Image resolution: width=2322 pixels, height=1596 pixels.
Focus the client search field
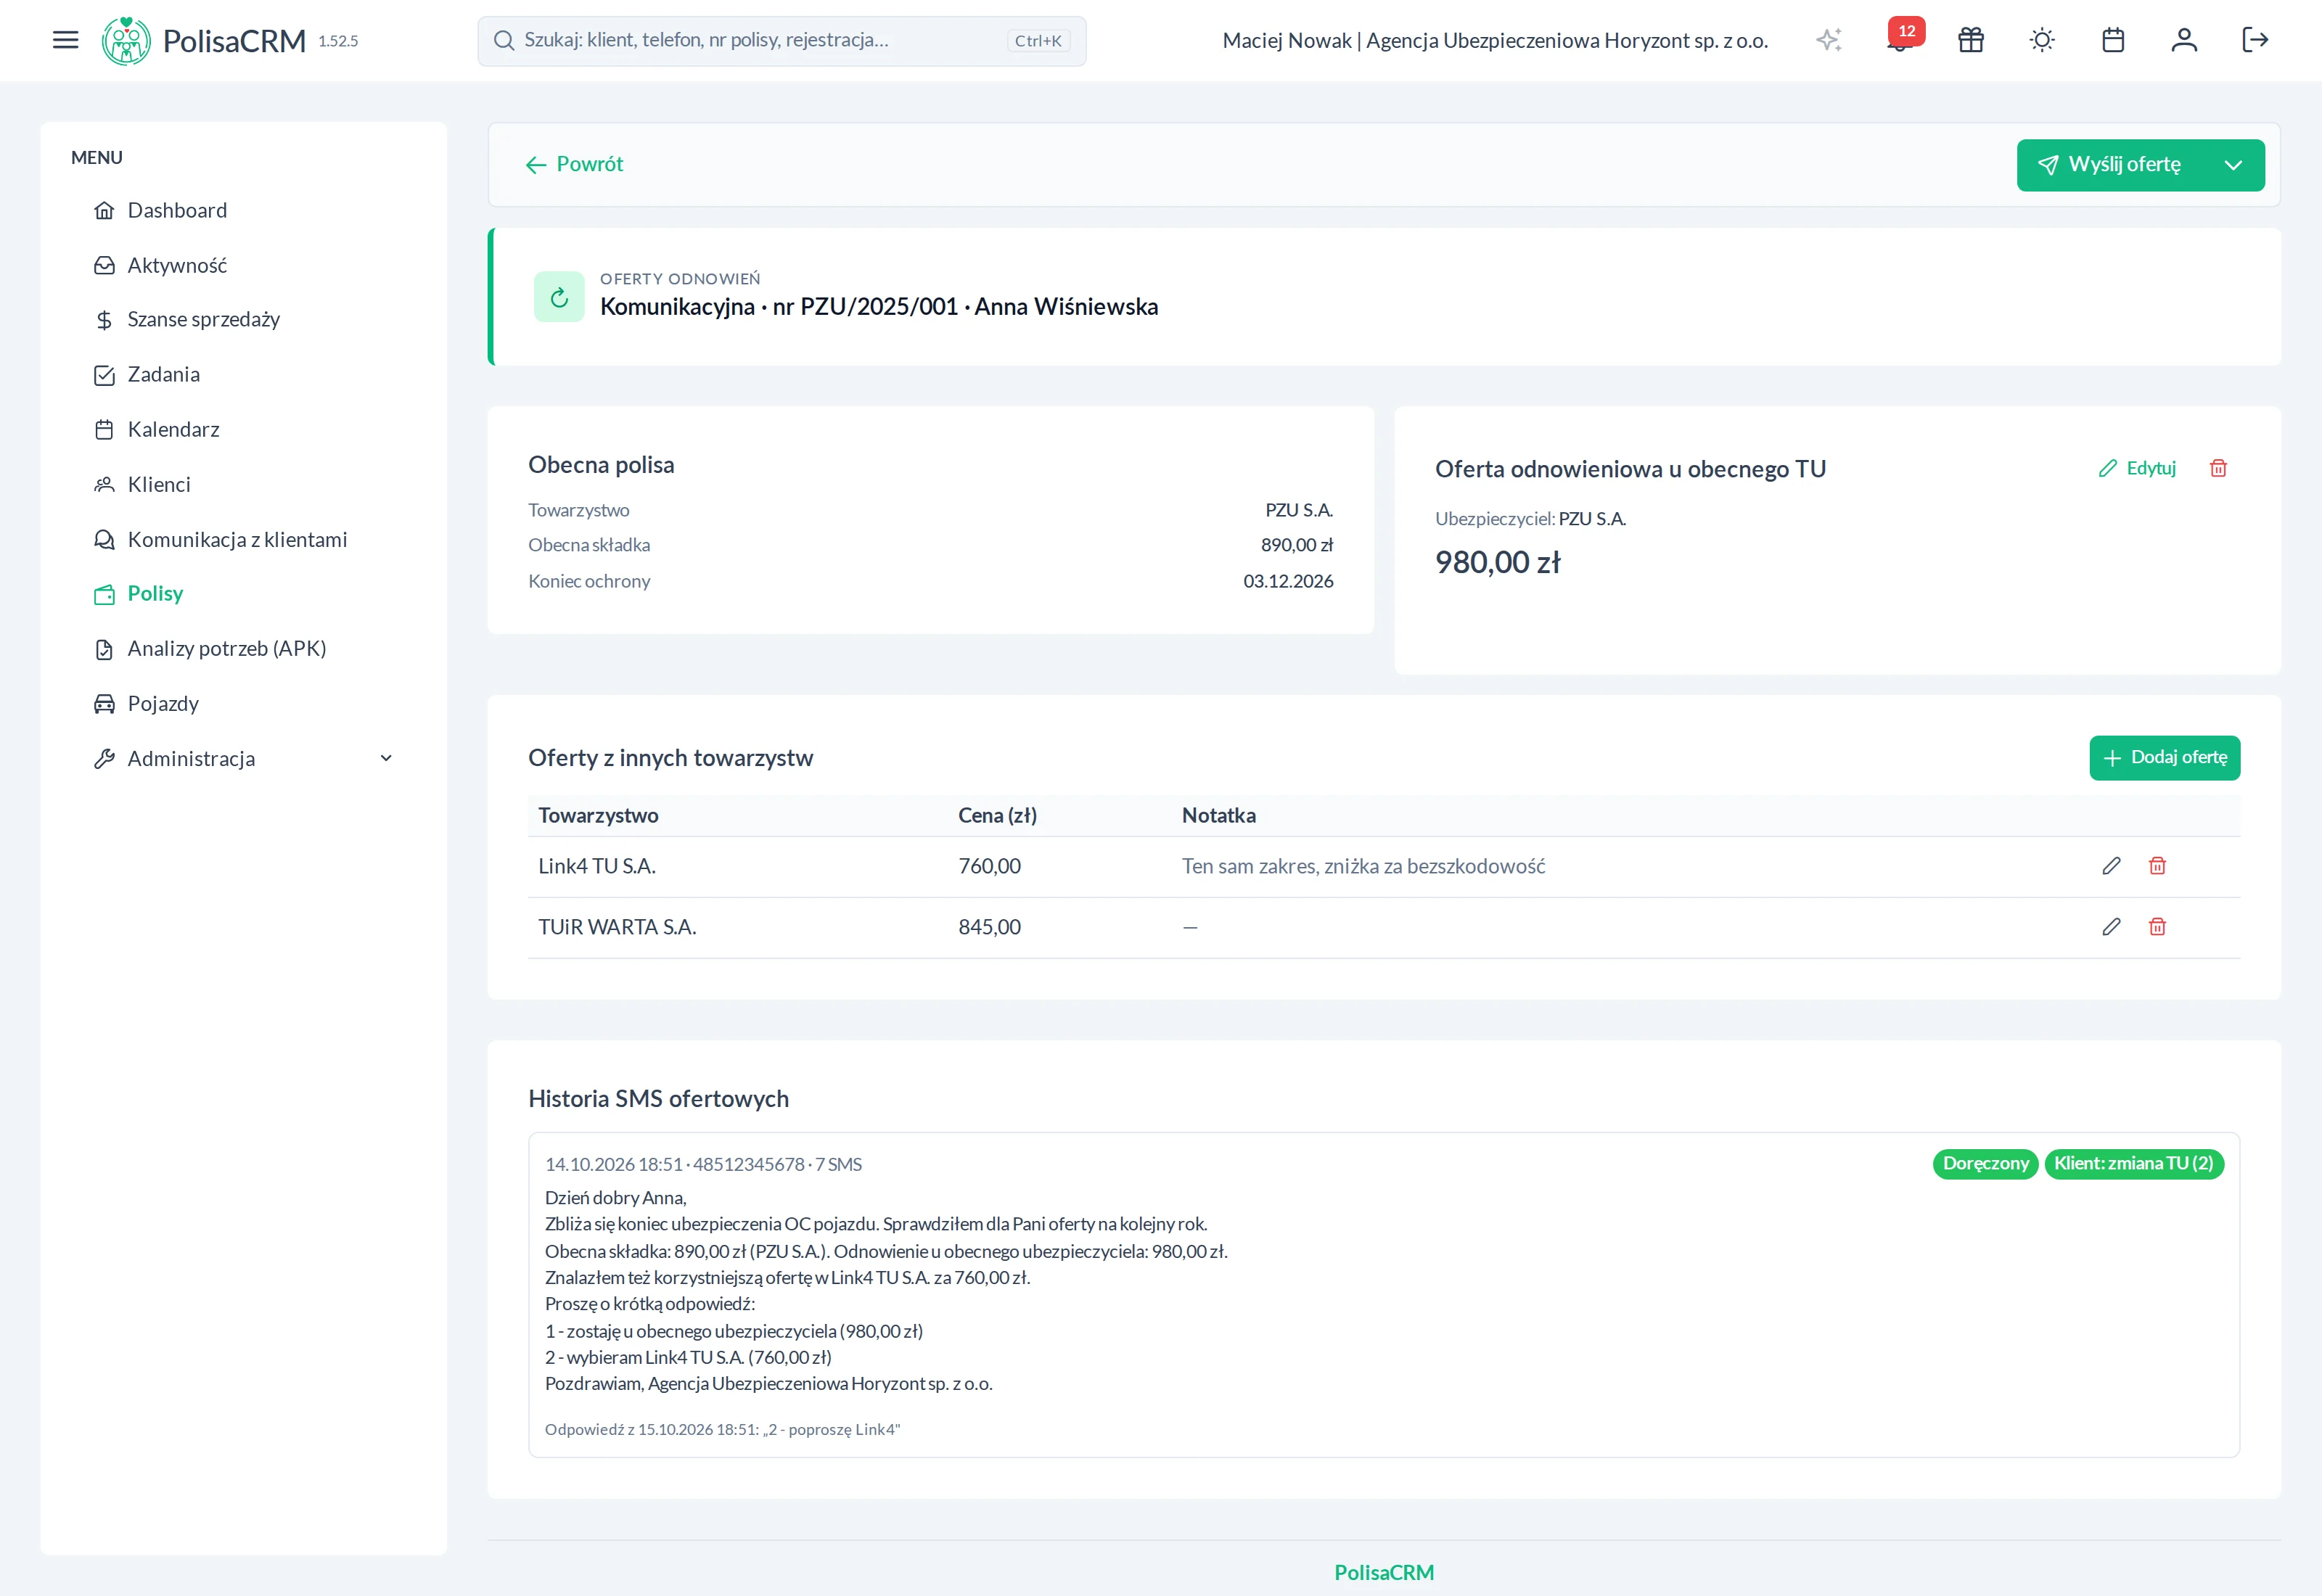click(781, 41)
